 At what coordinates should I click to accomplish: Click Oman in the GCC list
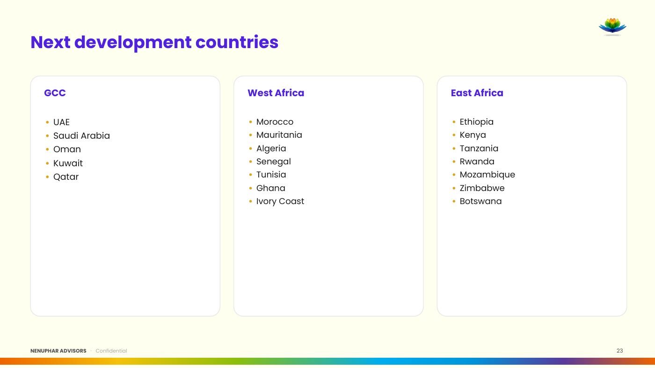point(67,149)
